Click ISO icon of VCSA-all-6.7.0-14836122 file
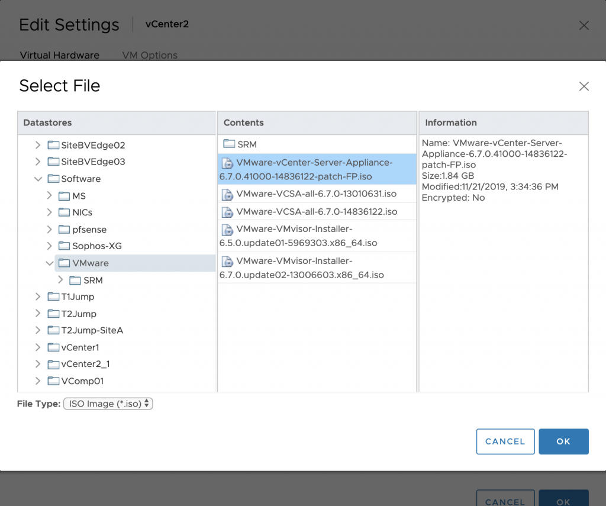 click(x=227, y=212)
